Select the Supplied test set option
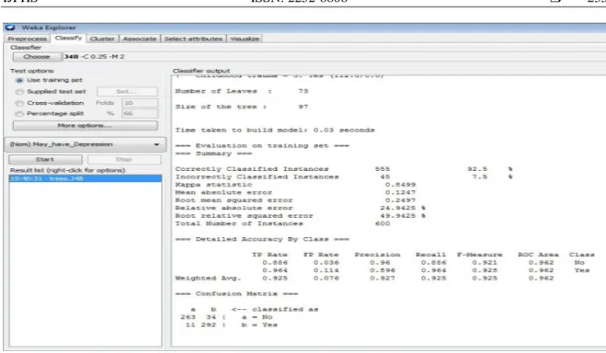 pos(51,92)
